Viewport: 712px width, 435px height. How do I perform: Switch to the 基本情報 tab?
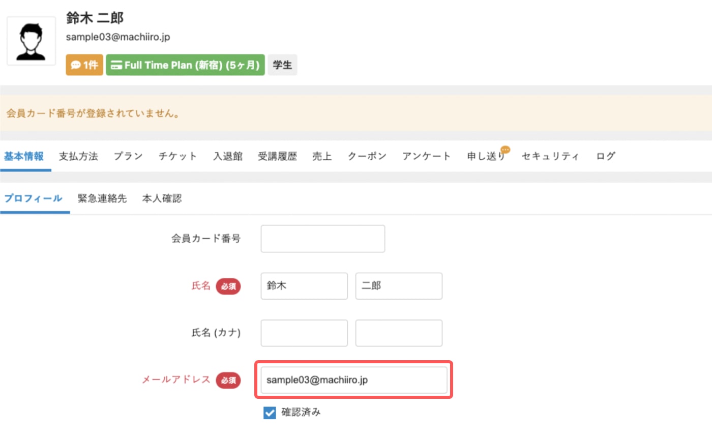[24, 156]
